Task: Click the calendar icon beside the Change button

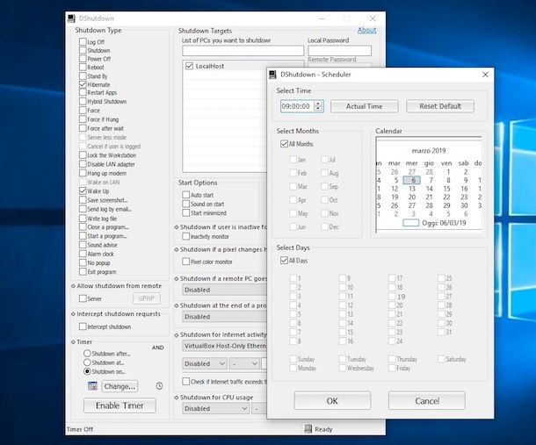Action: (x=92, y=386)
